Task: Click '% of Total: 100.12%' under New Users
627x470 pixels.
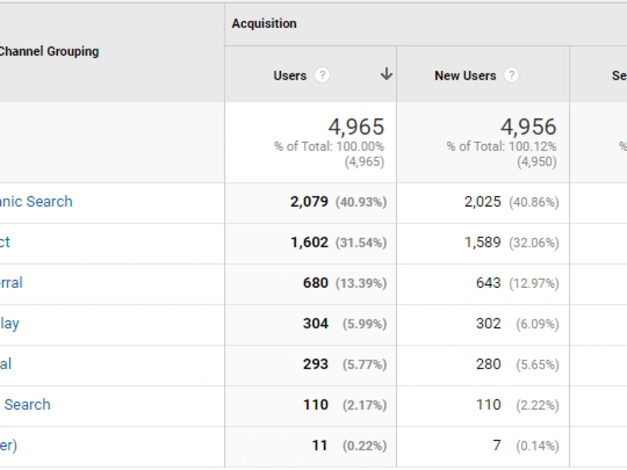Action: tap(502, 146)
